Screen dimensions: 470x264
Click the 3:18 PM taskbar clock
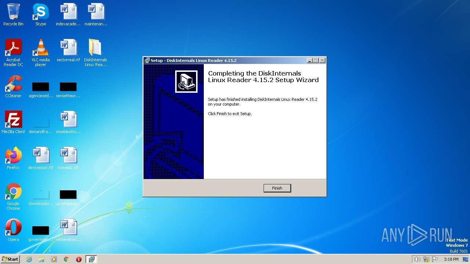(451, 259)
